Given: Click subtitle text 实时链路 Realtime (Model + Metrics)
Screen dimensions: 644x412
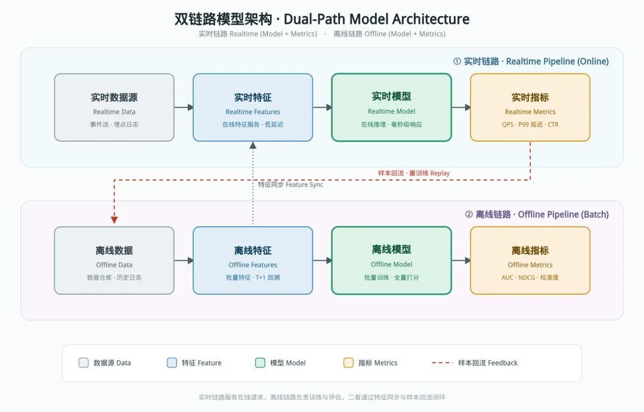Looking at the screenshot, I should pos(258,34).
